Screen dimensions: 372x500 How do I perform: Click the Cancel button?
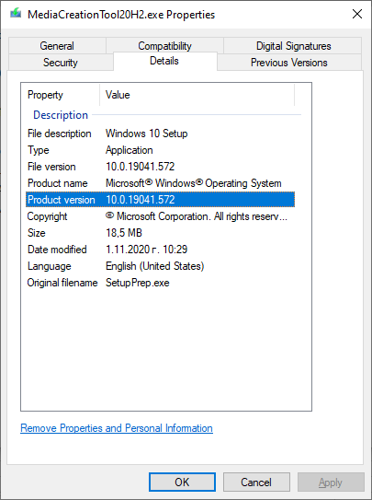(256, 482)
